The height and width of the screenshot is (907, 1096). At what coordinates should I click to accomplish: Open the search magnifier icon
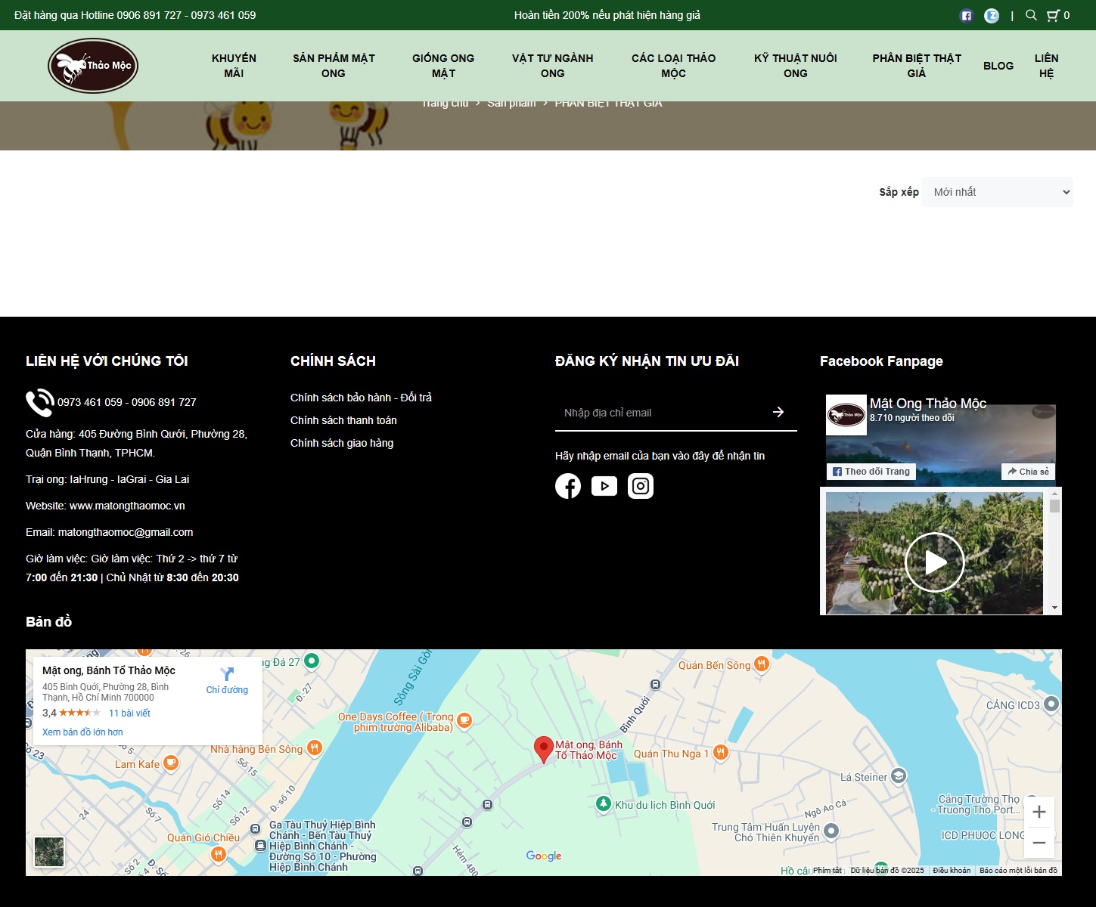pos(1031,15)
